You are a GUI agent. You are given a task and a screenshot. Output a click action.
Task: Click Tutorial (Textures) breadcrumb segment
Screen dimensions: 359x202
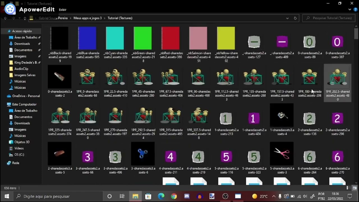120,18
